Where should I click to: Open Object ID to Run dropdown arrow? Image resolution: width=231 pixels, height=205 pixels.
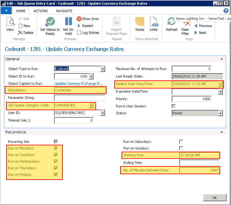pos(91,76)
